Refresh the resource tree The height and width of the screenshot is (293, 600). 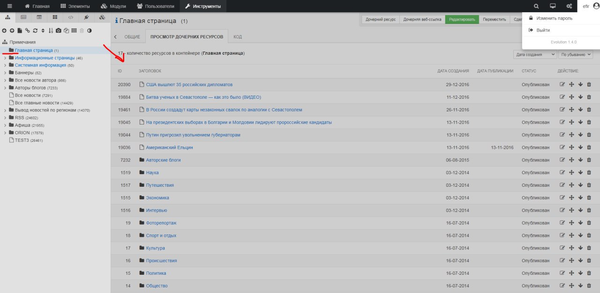point(35,30)
